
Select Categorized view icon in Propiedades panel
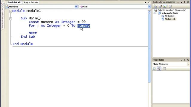(155, 69)
